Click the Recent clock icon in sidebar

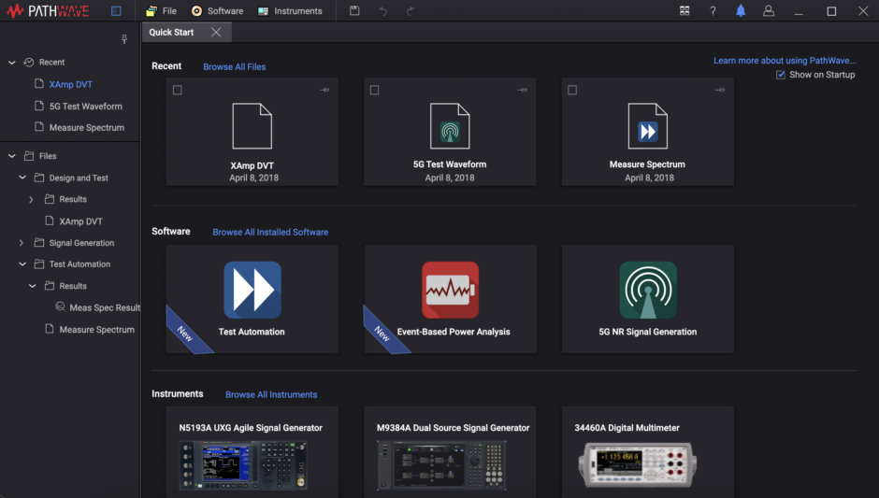tap(29, 63)
